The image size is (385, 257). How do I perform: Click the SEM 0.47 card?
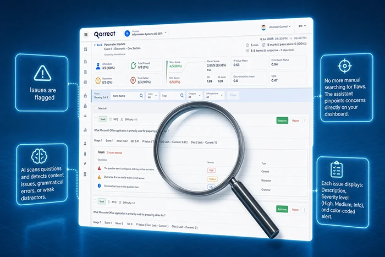coord(288,78)
